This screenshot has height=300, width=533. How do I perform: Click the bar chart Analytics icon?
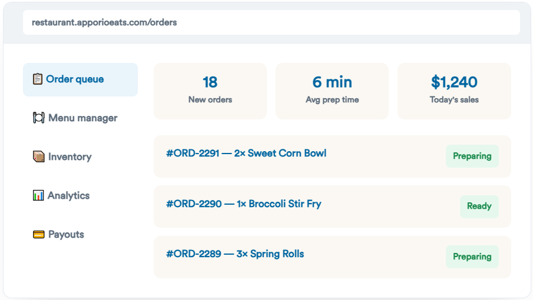(38, 195)
